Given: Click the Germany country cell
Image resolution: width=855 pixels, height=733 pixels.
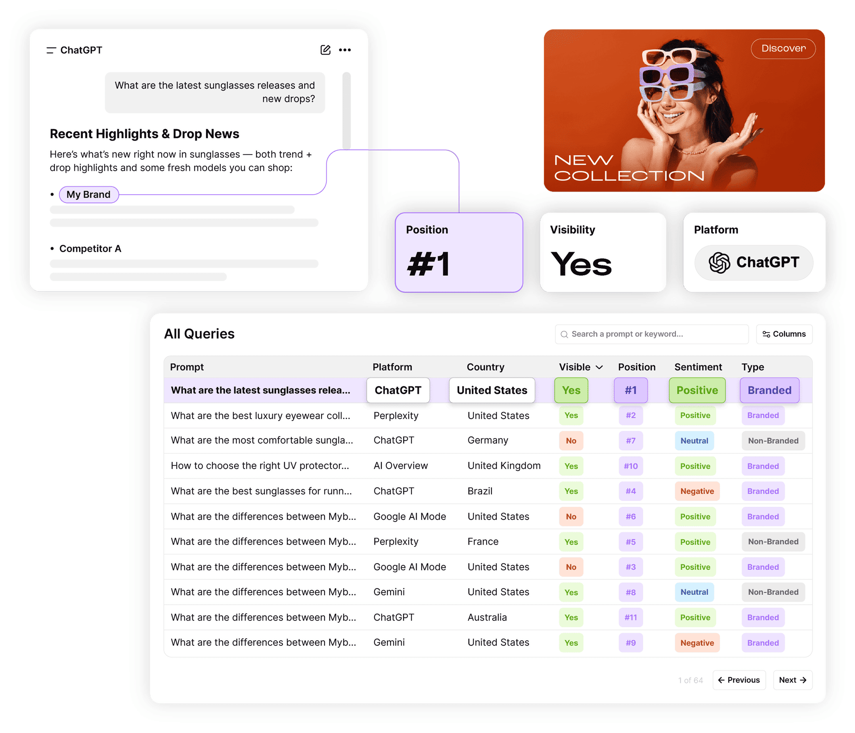Looking at the screenshot, I should pyautogui.click(x=487, y=441).
